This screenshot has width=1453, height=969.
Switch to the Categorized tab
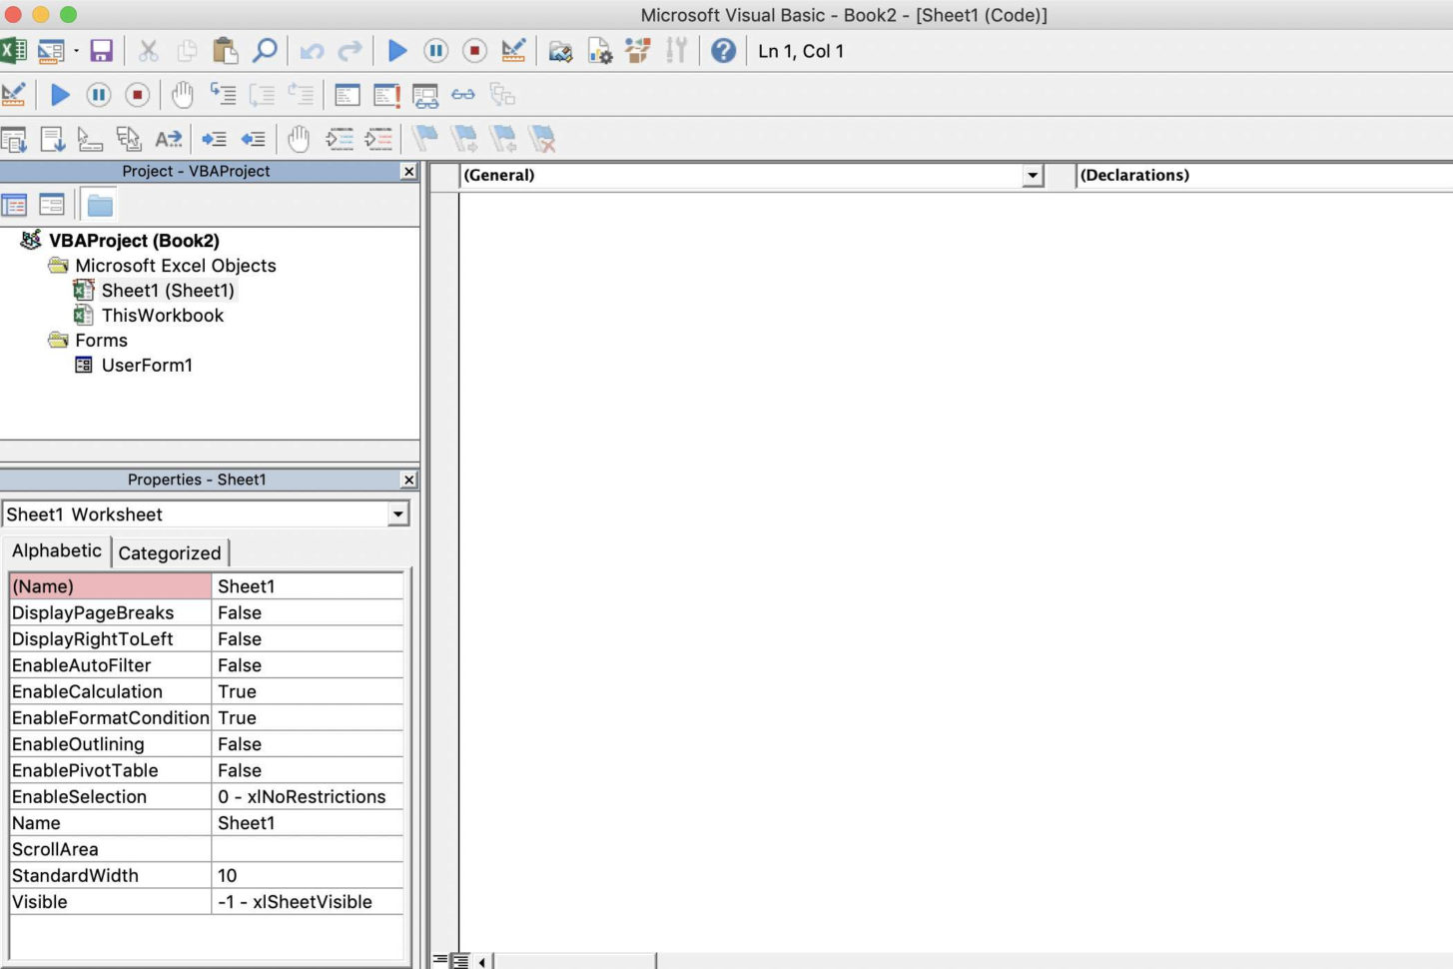pos(170,553)
